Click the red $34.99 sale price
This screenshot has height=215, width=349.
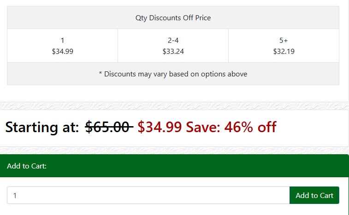pyautogui.click(x=160, y=127)
